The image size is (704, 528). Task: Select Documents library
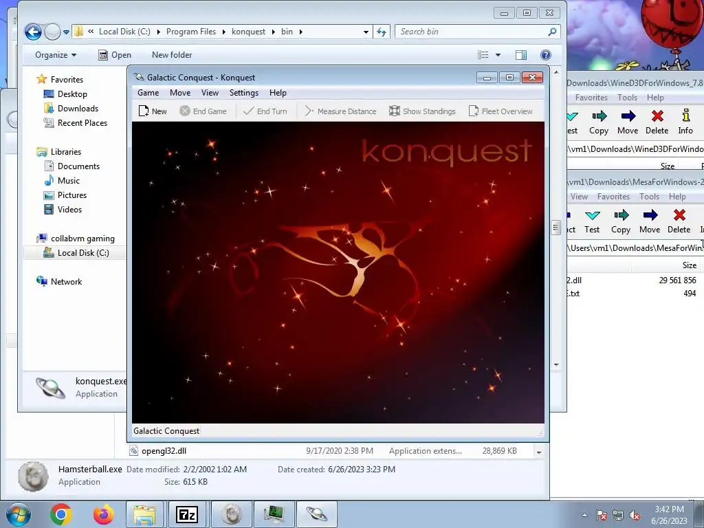coord(78,166)
